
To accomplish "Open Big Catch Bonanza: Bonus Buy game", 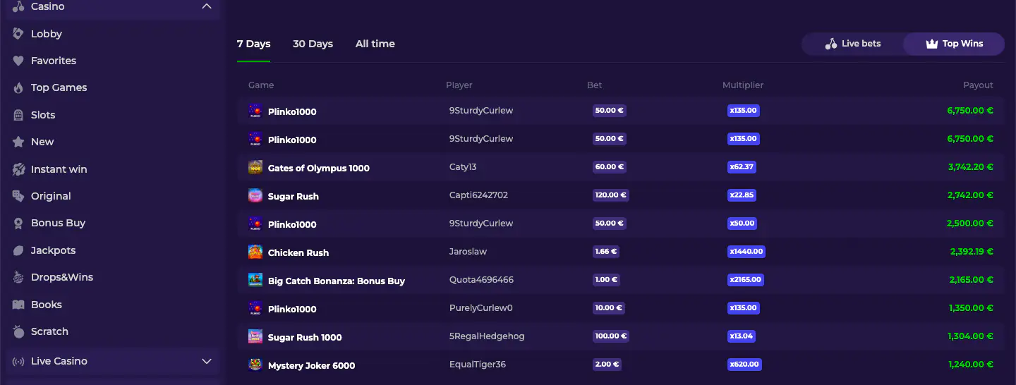I will pyautogui.click(x=337, y=281).
